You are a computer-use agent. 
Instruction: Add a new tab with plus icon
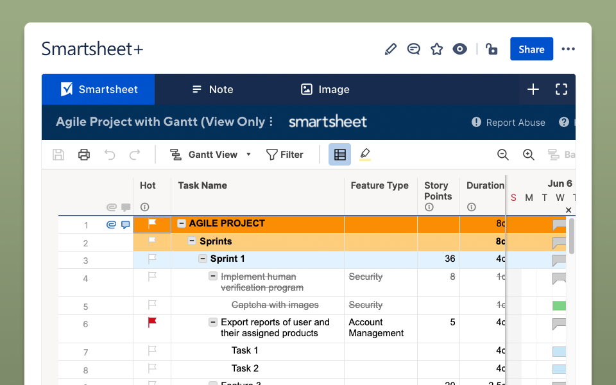tap(533, 89)
